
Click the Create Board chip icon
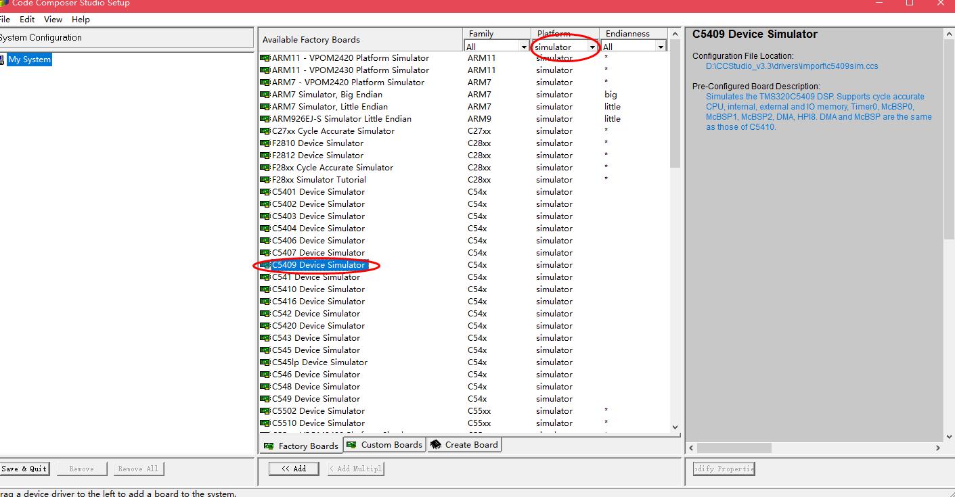point(436,445)
